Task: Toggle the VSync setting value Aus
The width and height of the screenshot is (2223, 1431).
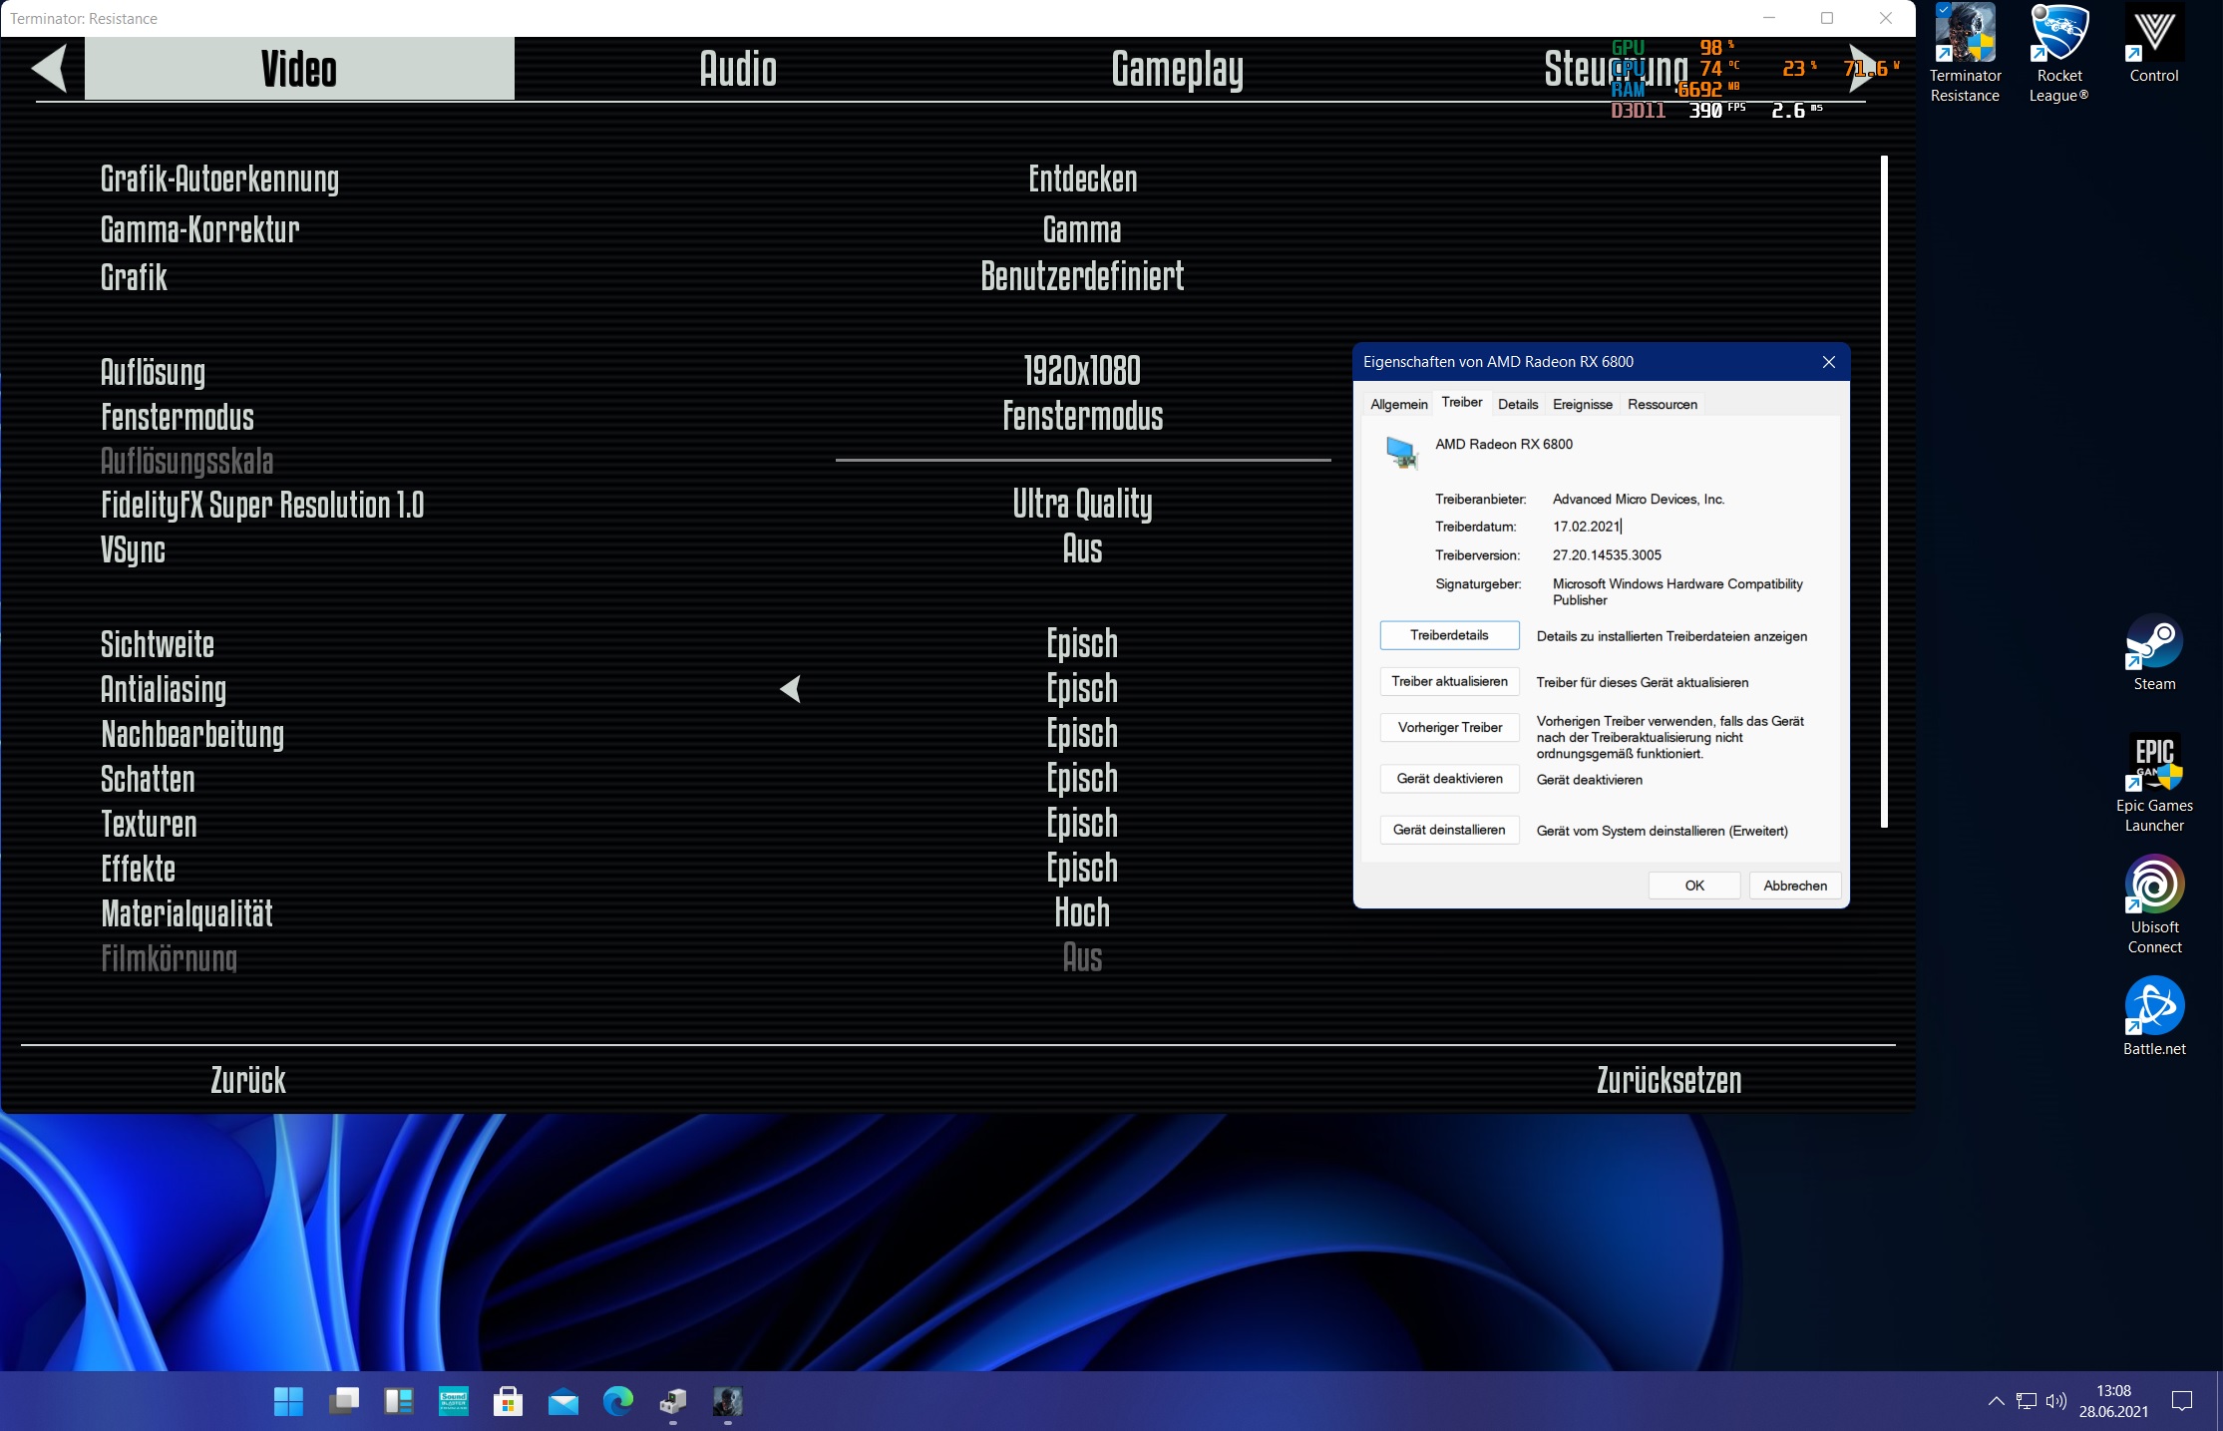Action: (1082, 549)
